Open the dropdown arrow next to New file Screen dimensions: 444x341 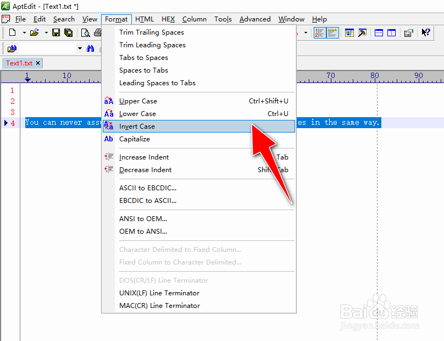[x=24, y=32]
